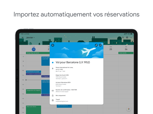Click the calendar icon beside Travail
This screenshot has width=153, height=114.
tap(53, 101)
